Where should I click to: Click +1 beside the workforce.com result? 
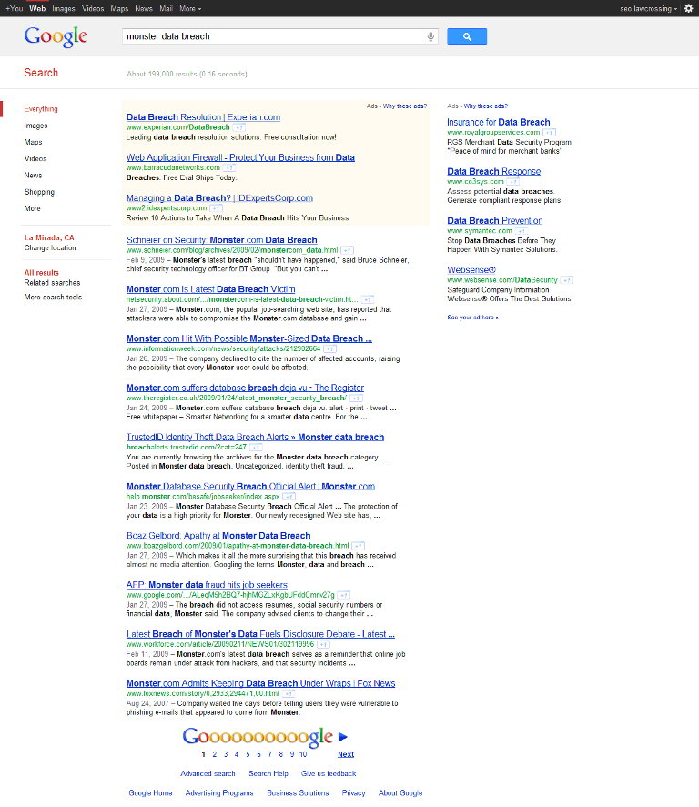pyautogui.click(x=323, y=644)
